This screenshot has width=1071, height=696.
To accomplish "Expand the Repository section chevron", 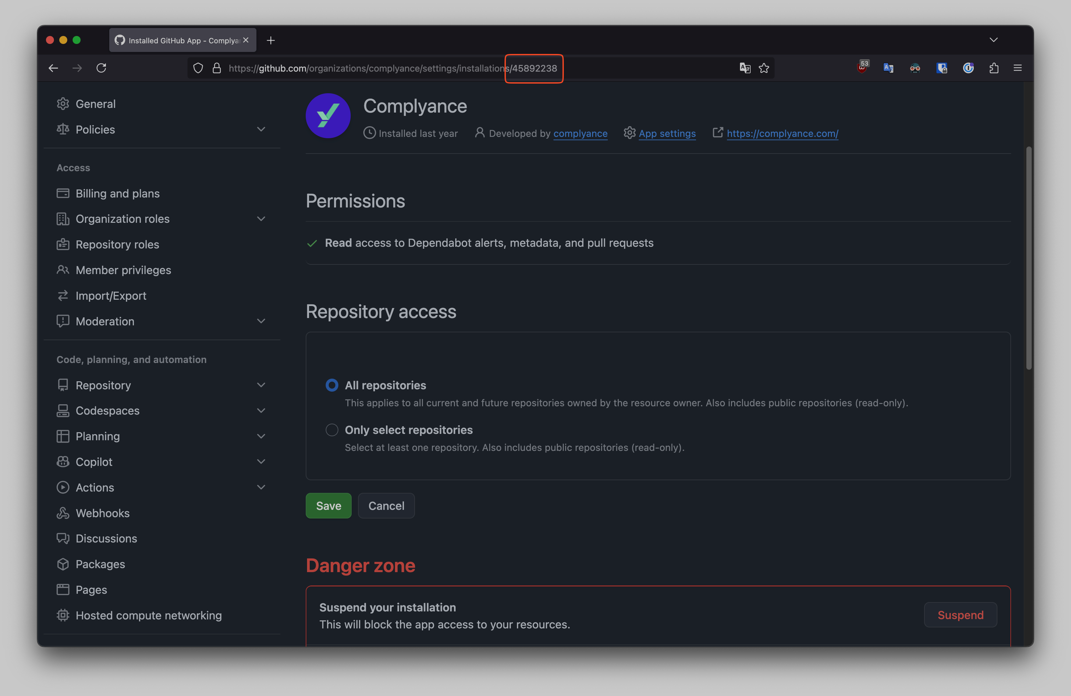I will 261,385.
